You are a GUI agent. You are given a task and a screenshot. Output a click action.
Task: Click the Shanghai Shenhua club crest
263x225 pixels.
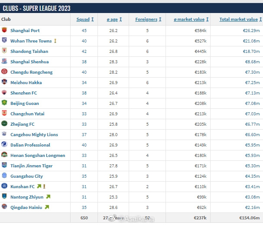click(x=4, y=61)
